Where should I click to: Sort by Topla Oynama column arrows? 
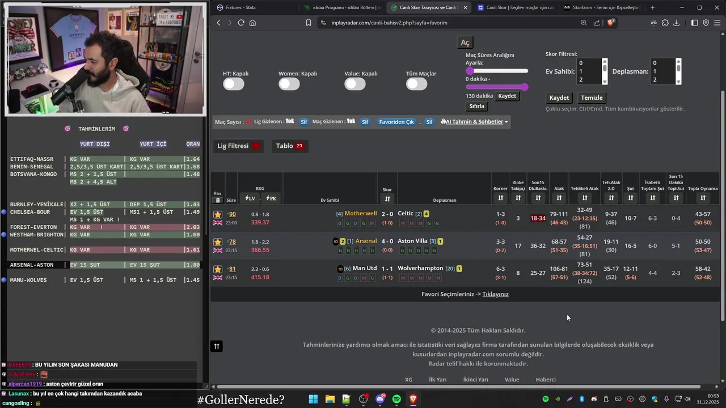703,198
